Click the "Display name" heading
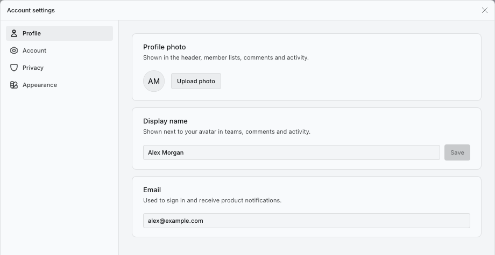 point(165,121)
